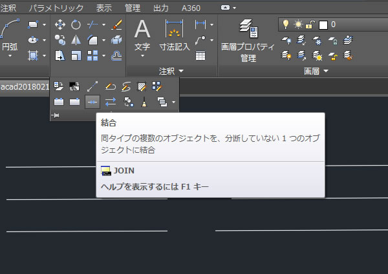388x274 pixels.
Task: Toggle layer 0 lightbulb on/off
Action: pyautogui.click(x=286, y=24)
